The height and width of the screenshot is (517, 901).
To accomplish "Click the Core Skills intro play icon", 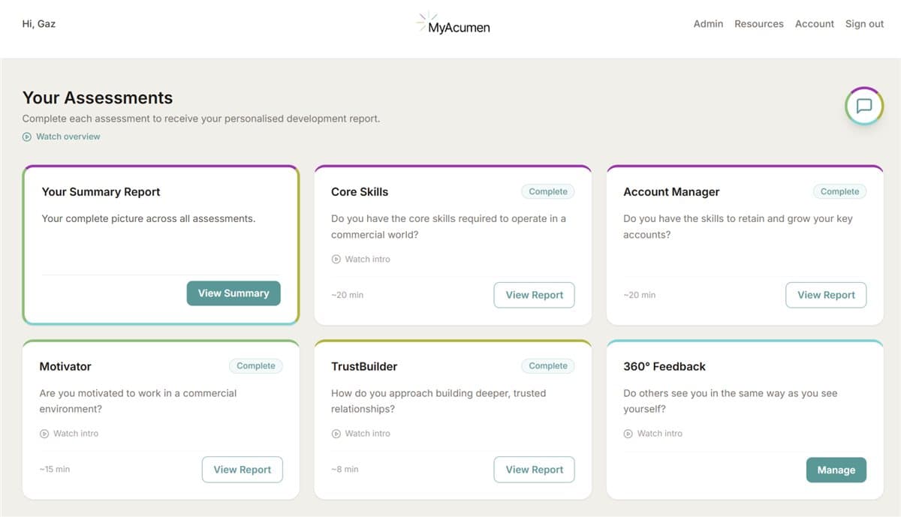I will [336, 259].
